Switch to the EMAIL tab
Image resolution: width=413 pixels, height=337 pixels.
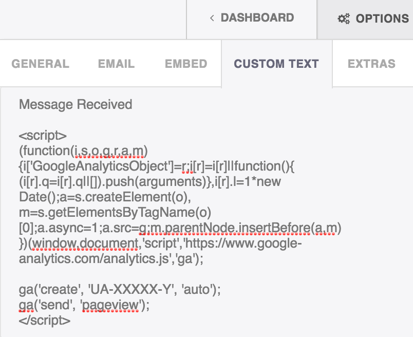[117, 64]
